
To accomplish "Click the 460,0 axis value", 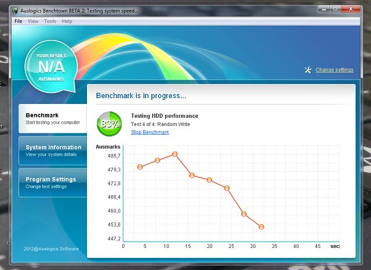I will (x=114, y=211).
